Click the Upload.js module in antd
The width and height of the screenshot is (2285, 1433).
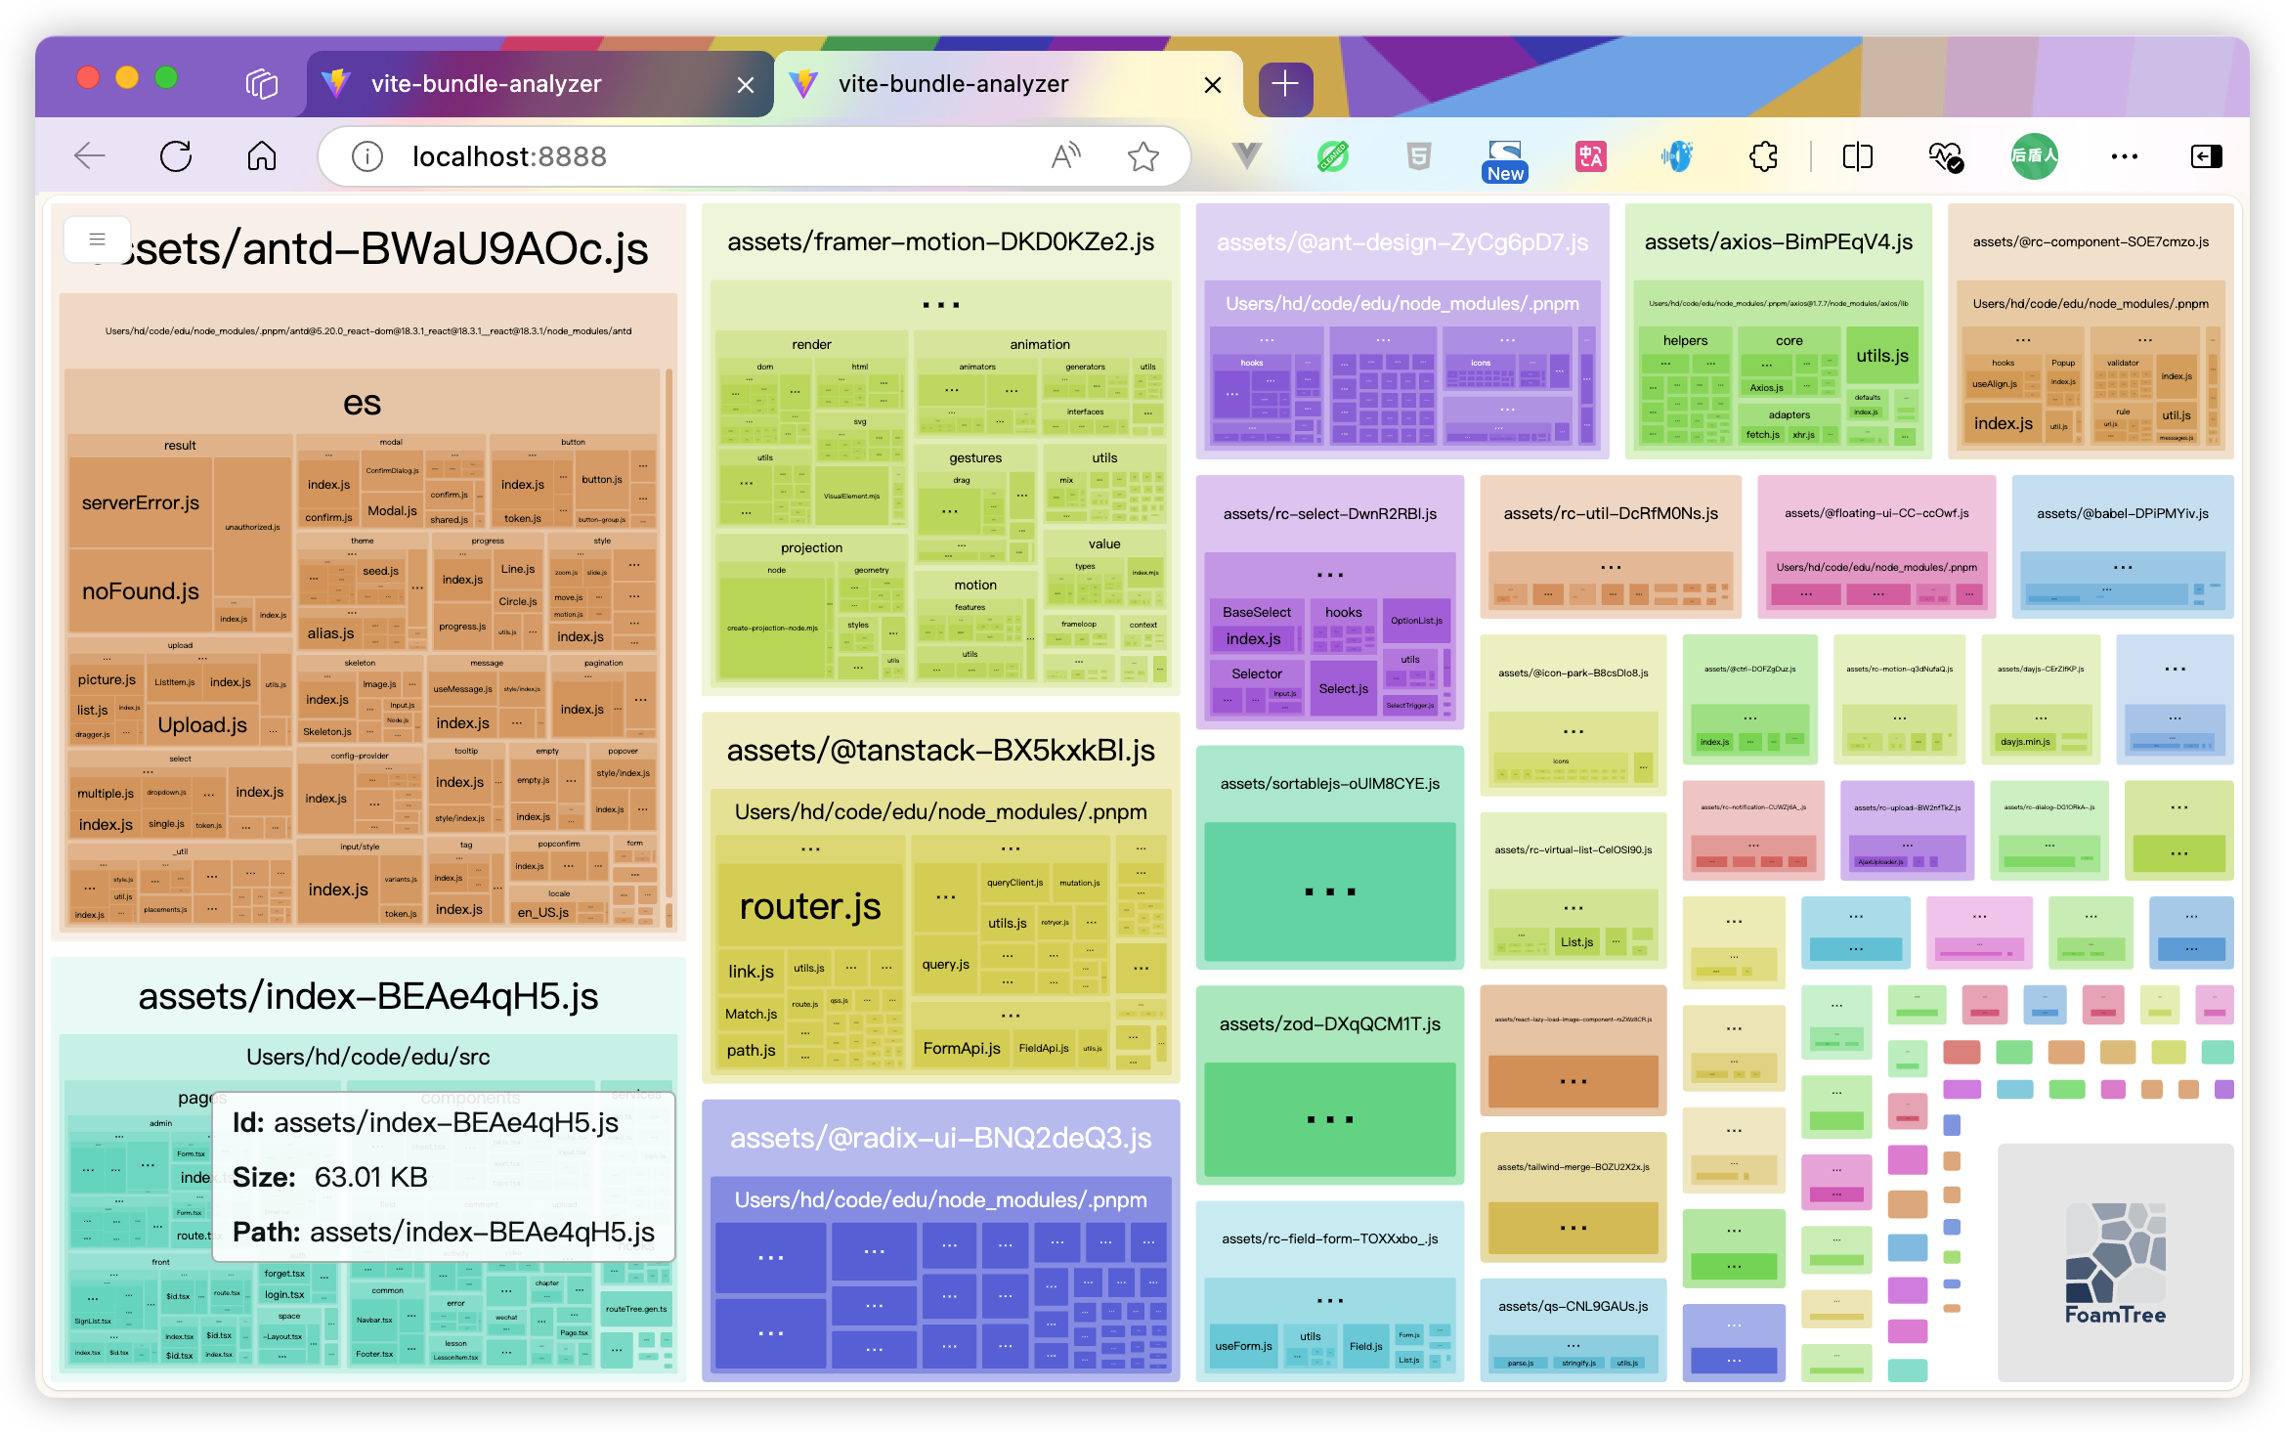coord(202,725)
